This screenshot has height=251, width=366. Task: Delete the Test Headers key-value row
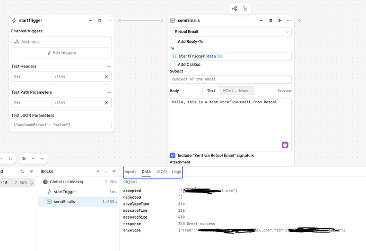pyautogui.click(x=106, y=77)
